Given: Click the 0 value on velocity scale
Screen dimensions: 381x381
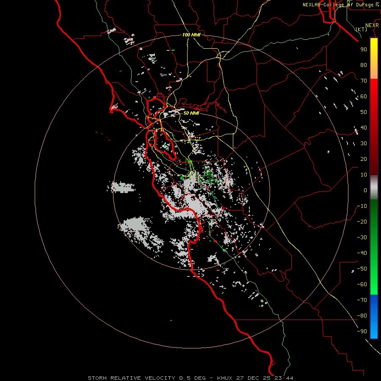Looking at the screenshot, I should [x=365, y=190].
